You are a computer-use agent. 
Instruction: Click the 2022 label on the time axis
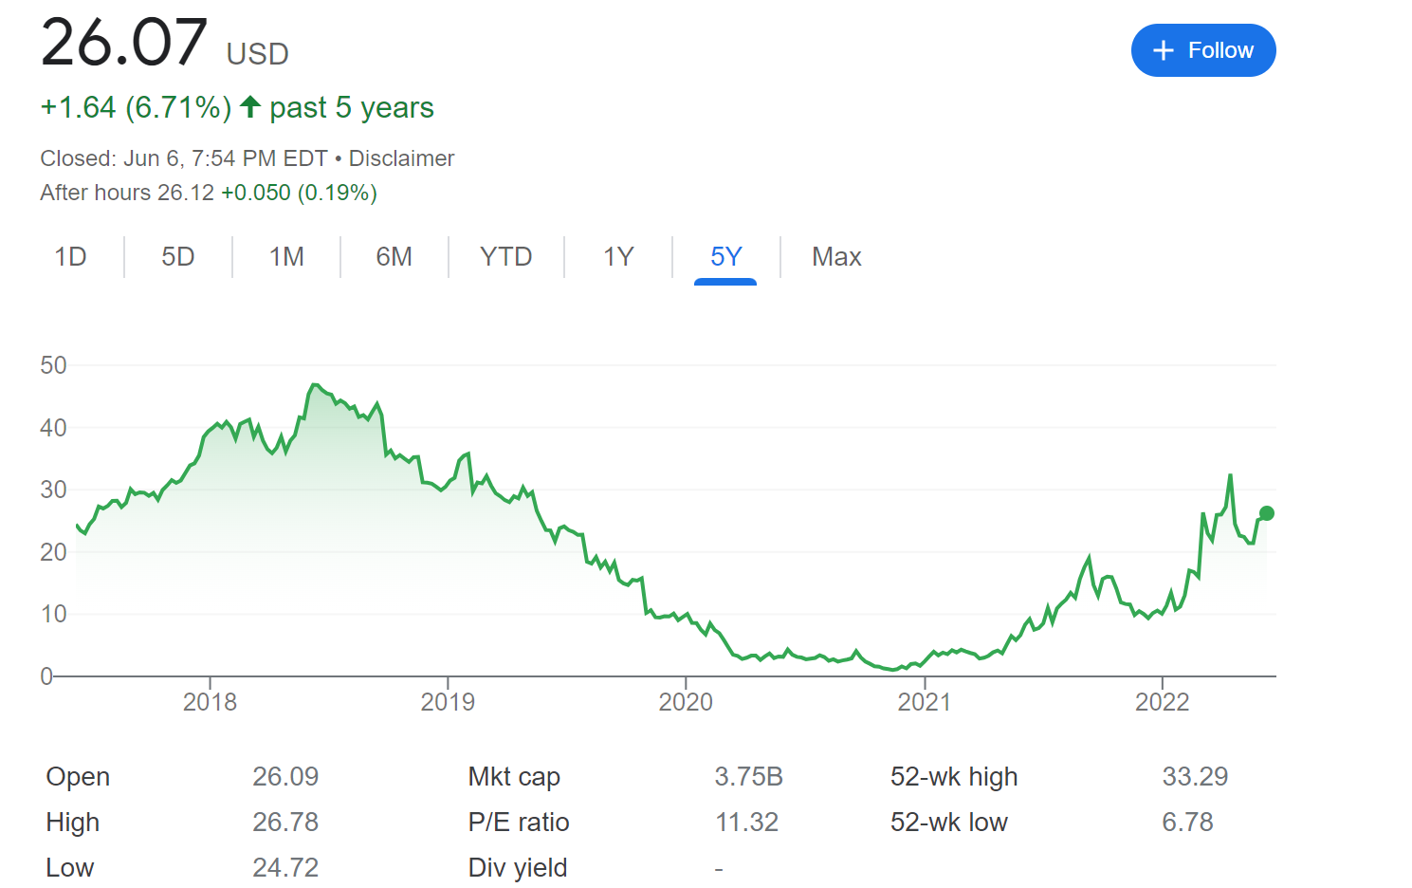click(1162, 702)
